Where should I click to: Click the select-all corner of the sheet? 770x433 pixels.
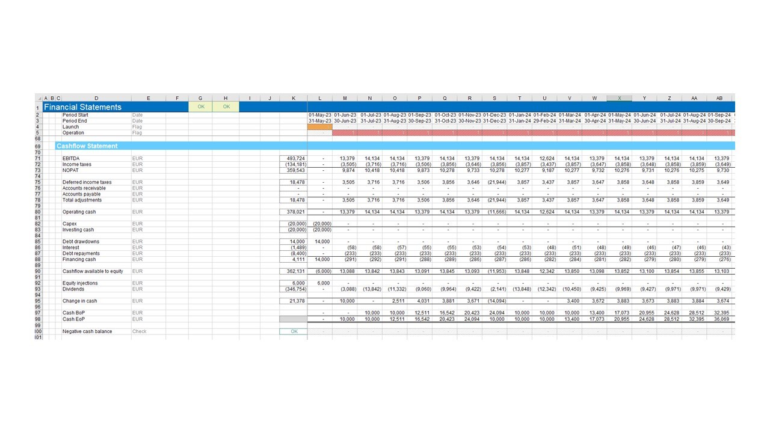point(38,98)
